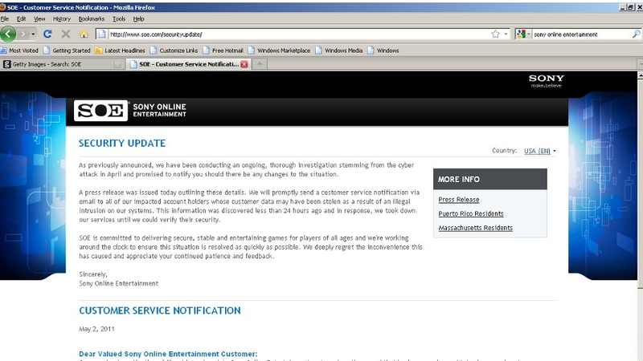Open the tab list dropdown at tab strip end
643x361 pixels.
tap(640, 64)
